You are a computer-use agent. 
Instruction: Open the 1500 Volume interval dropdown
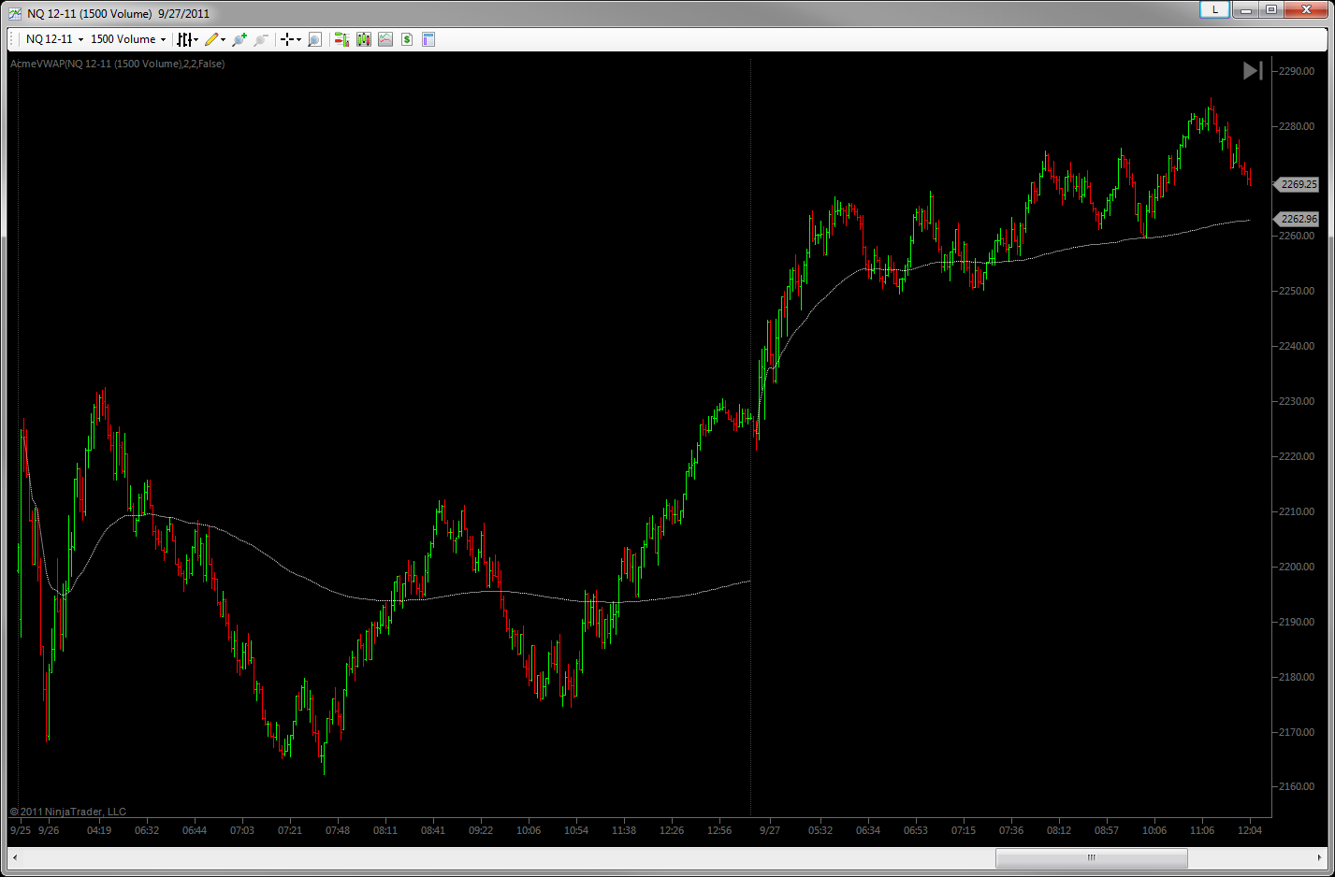tap(128, 39)
